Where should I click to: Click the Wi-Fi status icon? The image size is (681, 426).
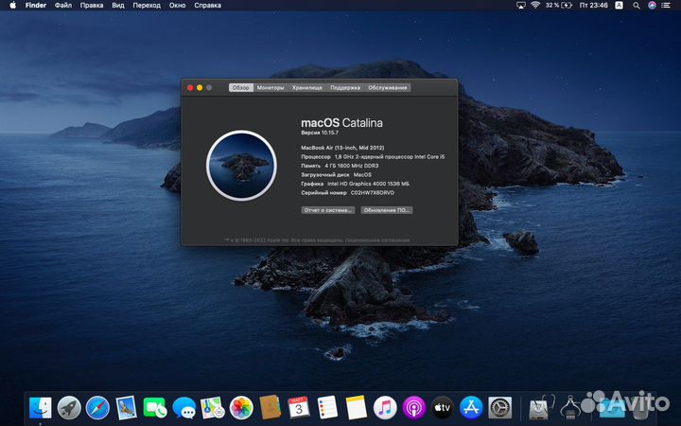click(x=535, y=6)
